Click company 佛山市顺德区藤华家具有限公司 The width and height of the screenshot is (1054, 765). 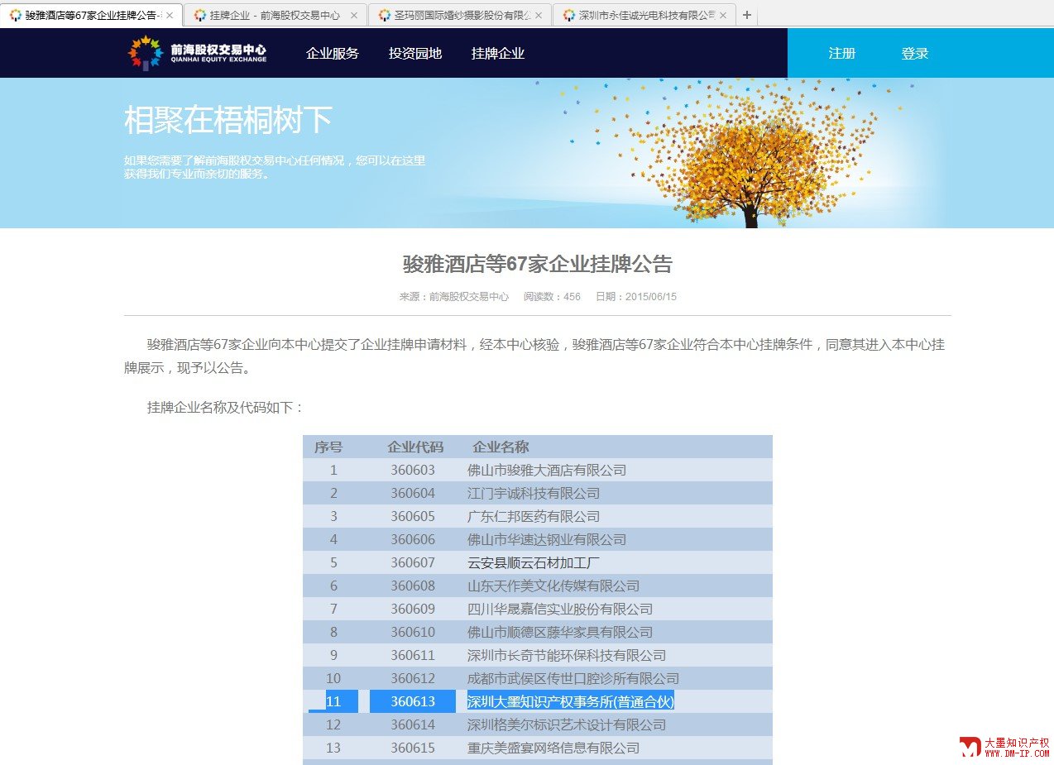click(x=560, y=632)
